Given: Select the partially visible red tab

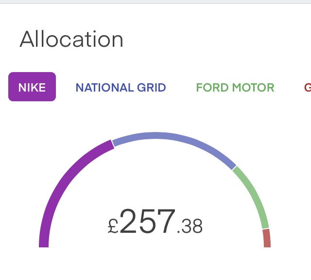Looking at the screenshot, I should (308, 88).
